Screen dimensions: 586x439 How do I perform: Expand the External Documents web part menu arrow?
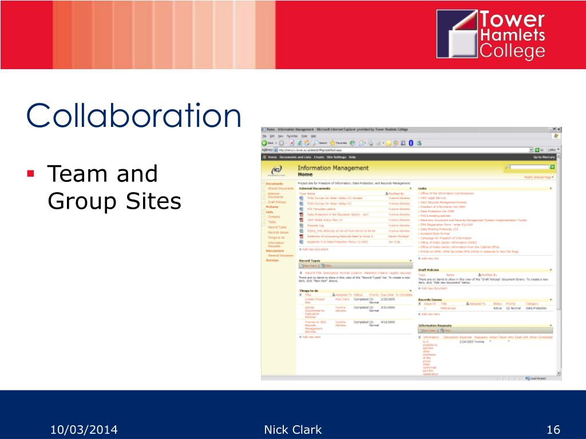coord(410,189)
